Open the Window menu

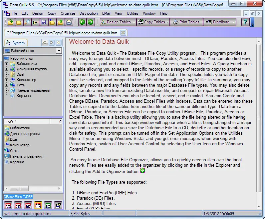click(x=149, y=13)
